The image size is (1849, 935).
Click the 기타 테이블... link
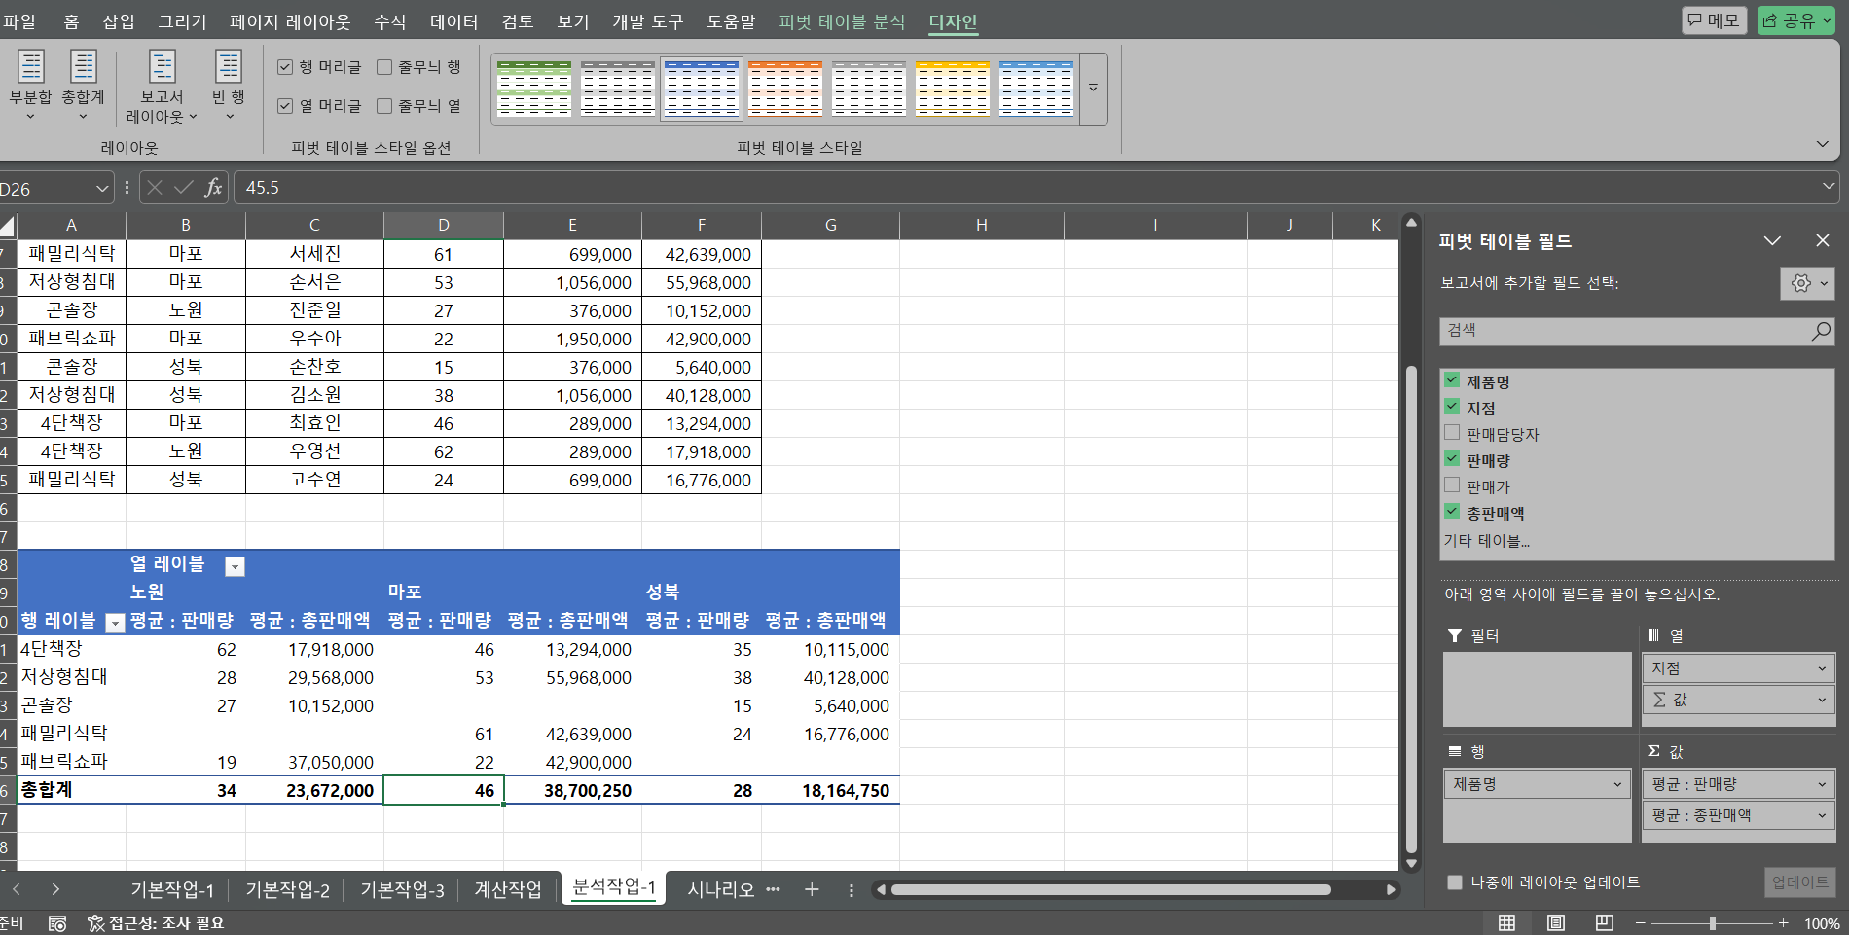pos(1486,541)
